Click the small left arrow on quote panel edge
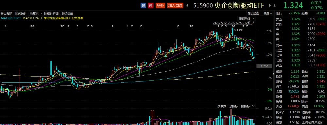The image size is (327, 125). (274, 74)
